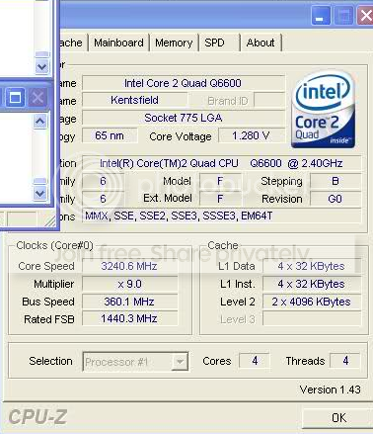Click the CPU-Z logo text
Image resolution: width=373 pixels, height=434 pixels.
click(37, 417)
